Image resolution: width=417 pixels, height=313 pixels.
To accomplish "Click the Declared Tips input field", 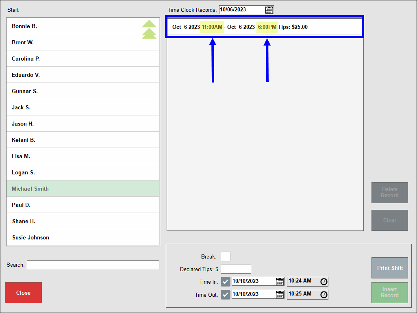I will click(x=236, y=269).
